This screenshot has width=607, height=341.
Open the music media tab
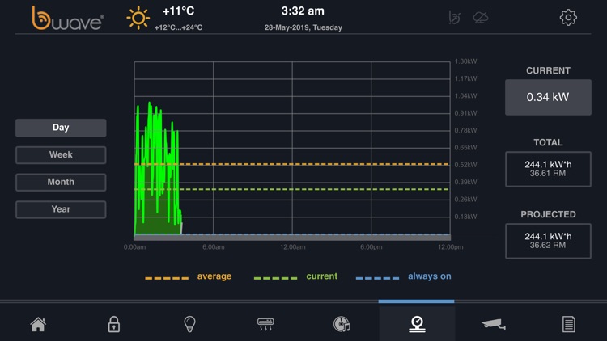342,324
